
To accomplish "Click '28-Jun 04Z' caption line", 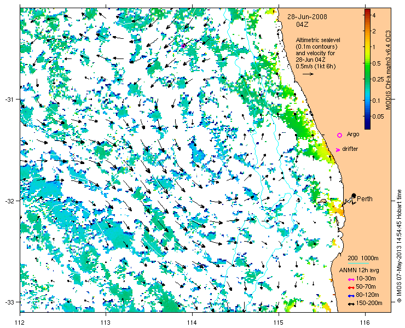I will 311,60.
